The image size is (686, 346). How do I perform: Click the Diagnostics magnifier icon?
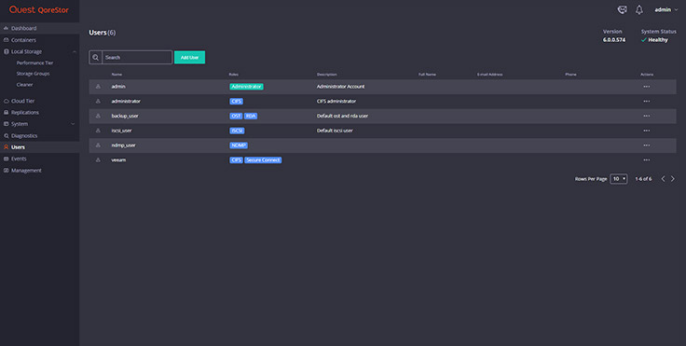pyautogui.click(x=7, y=136)
